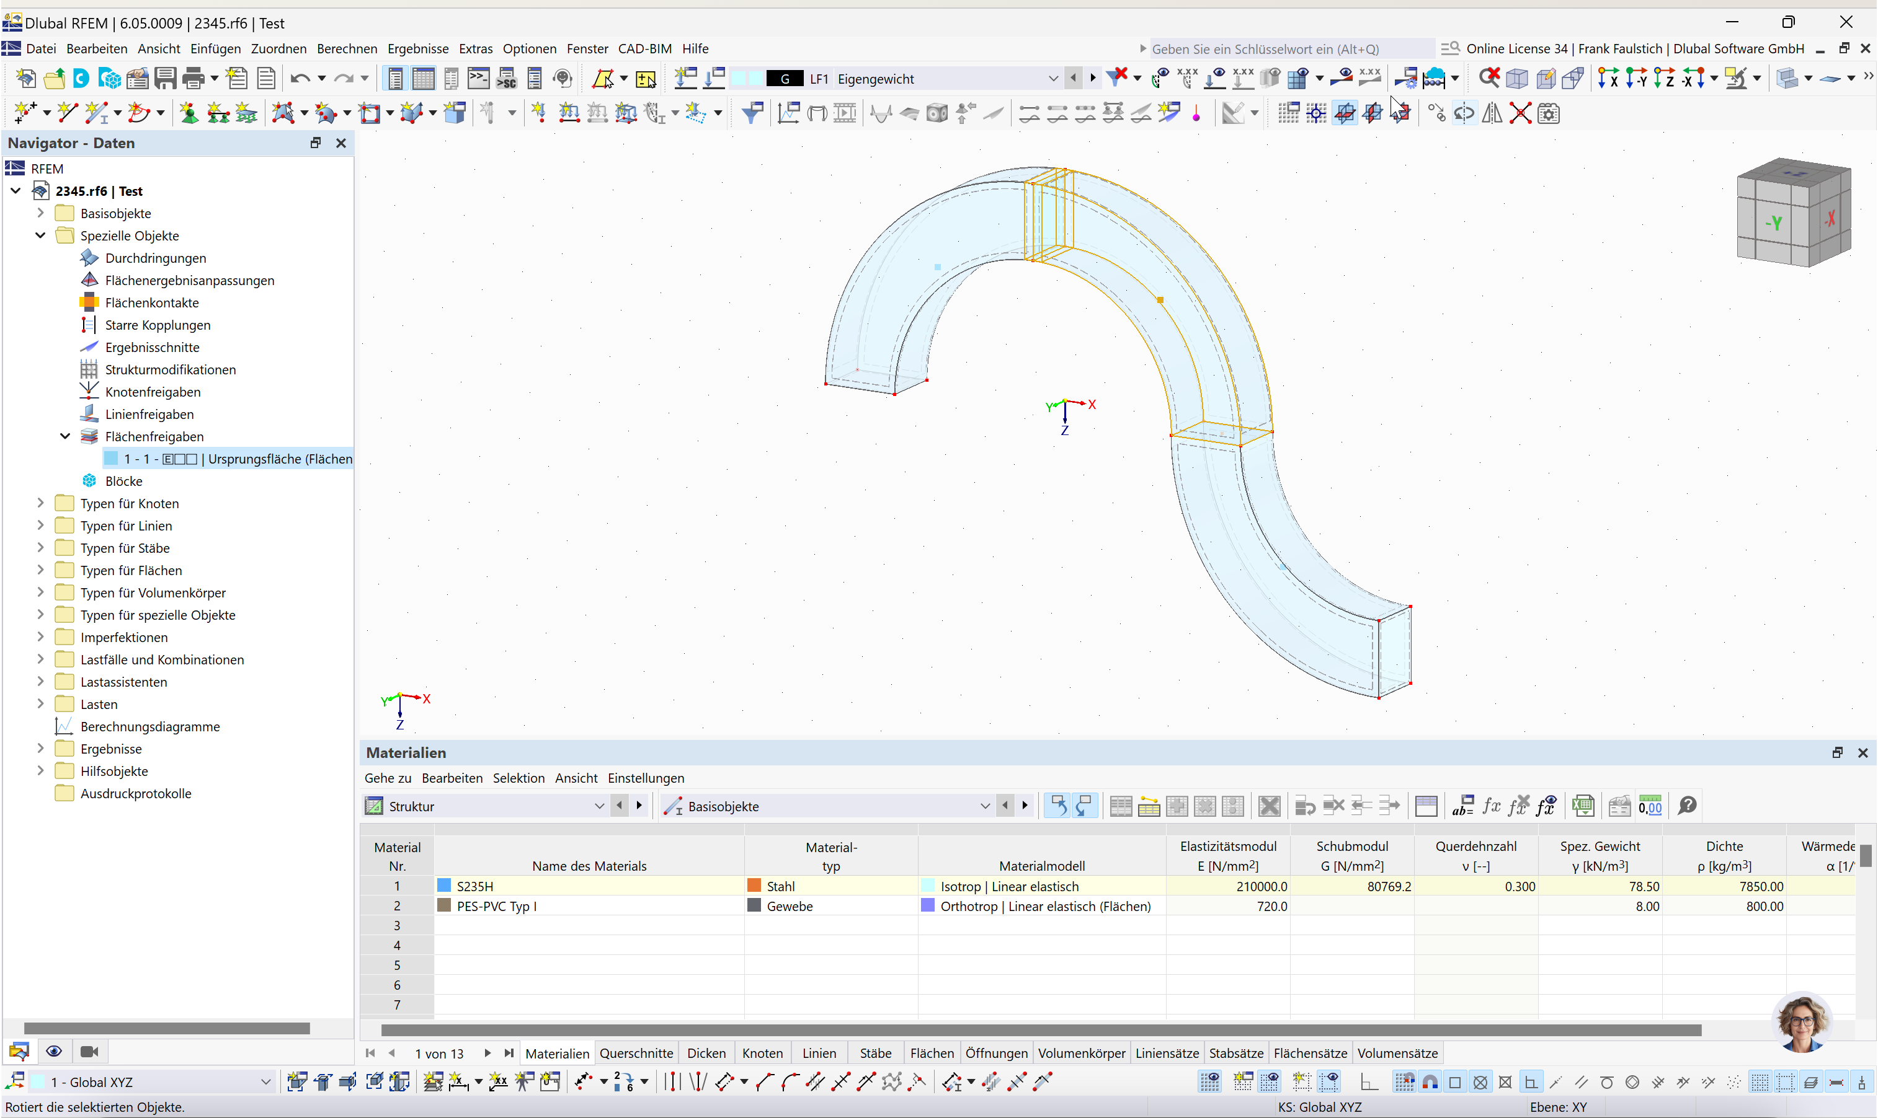Click view in X direction icon
The height and width of the screenshot is (1118, 1878).
point(1608,78)
